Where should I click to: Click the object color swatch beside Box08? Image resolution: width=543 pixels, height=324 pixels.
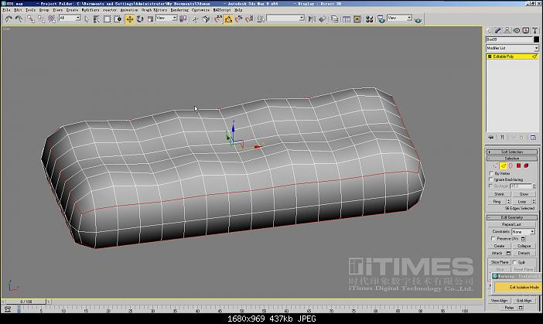536,39
